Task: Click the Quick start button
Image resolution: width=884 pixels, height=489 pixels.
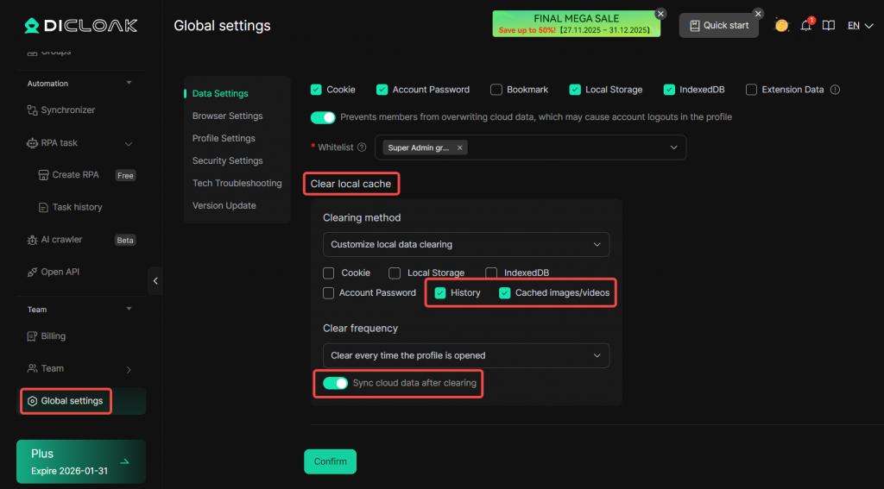Action: coord(718,26)
